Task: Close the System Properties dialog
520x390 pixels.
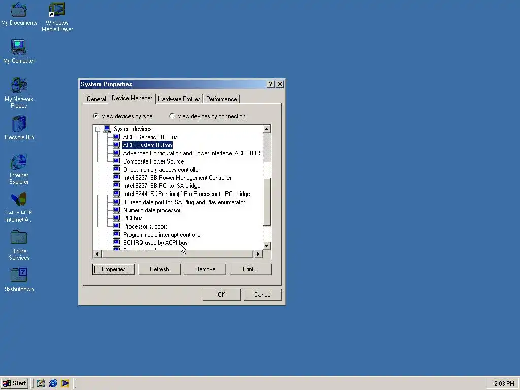Action: (280, 84)
